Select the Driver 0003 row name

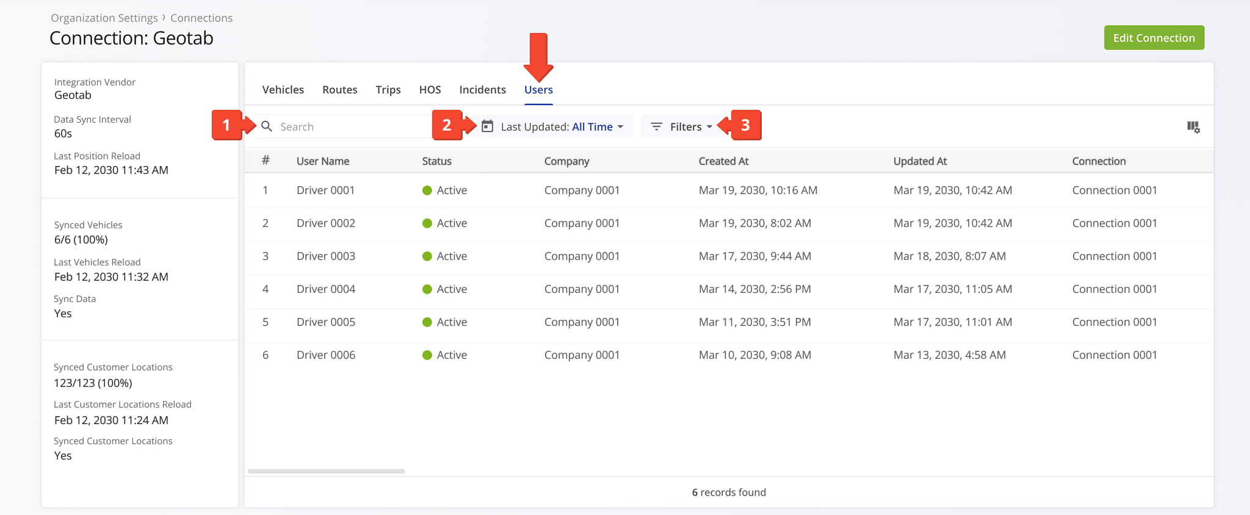[x=325, y=256]
